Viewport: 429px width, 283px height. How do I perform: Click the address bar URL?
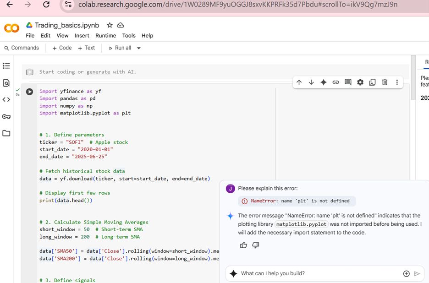click(238, 5)
